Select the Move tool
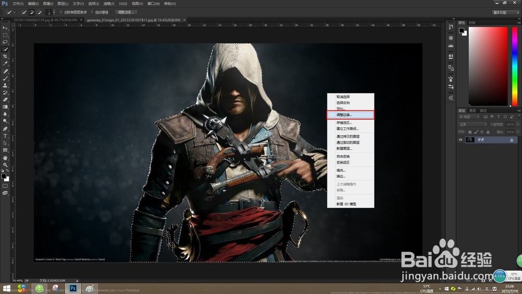 (5, 28)
